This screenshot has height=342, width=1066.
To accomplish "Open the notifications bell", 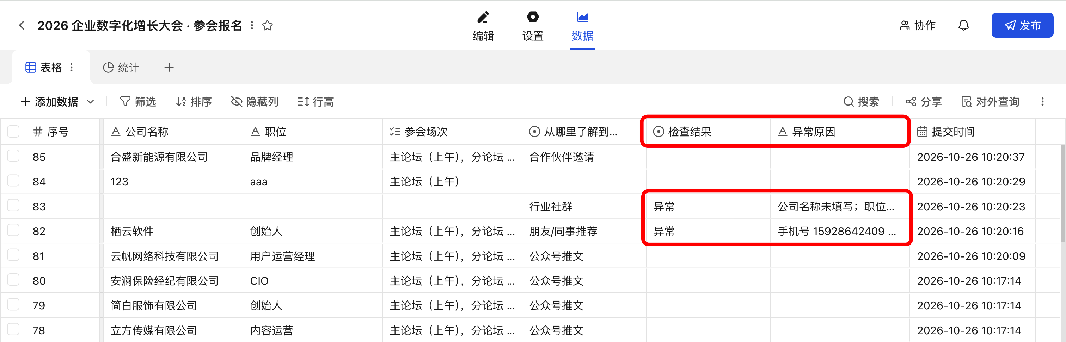I will pyautogui.click(x=963, y=26).
